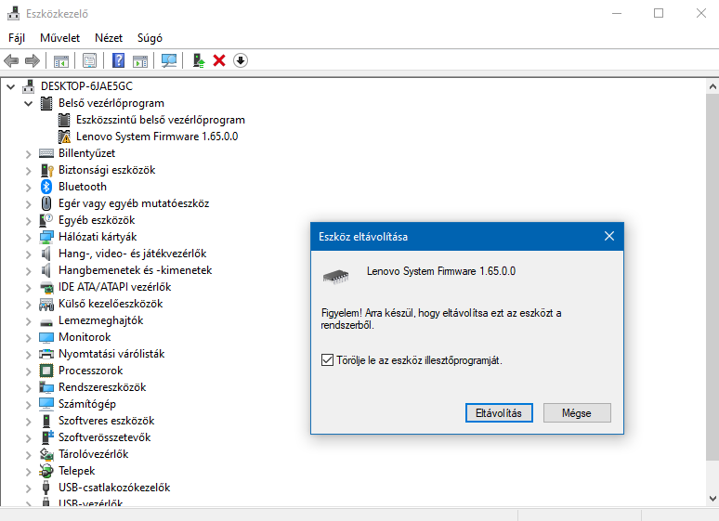
Task: Close the Eszköz eltávolítása dialog
Action: 609,236
